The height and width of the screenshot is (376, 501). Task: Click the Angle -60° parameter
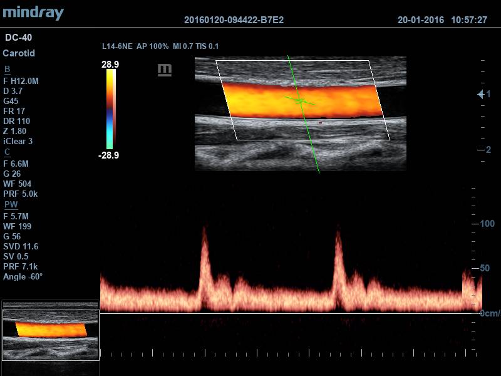[x=23, y=276]
